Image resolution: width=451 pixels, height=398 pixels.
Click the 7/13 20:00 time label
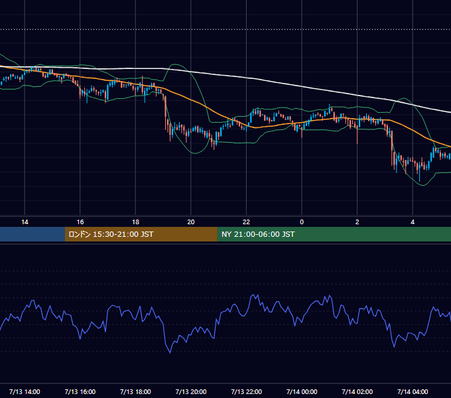point(191,391)
